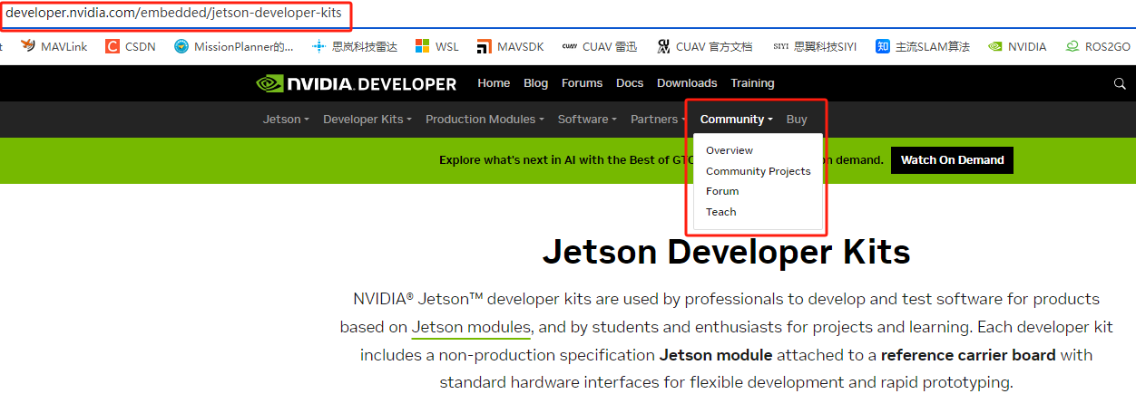Open the Docs section
The height and width of the screenshot is (413, 1136).
coord(630,83)
